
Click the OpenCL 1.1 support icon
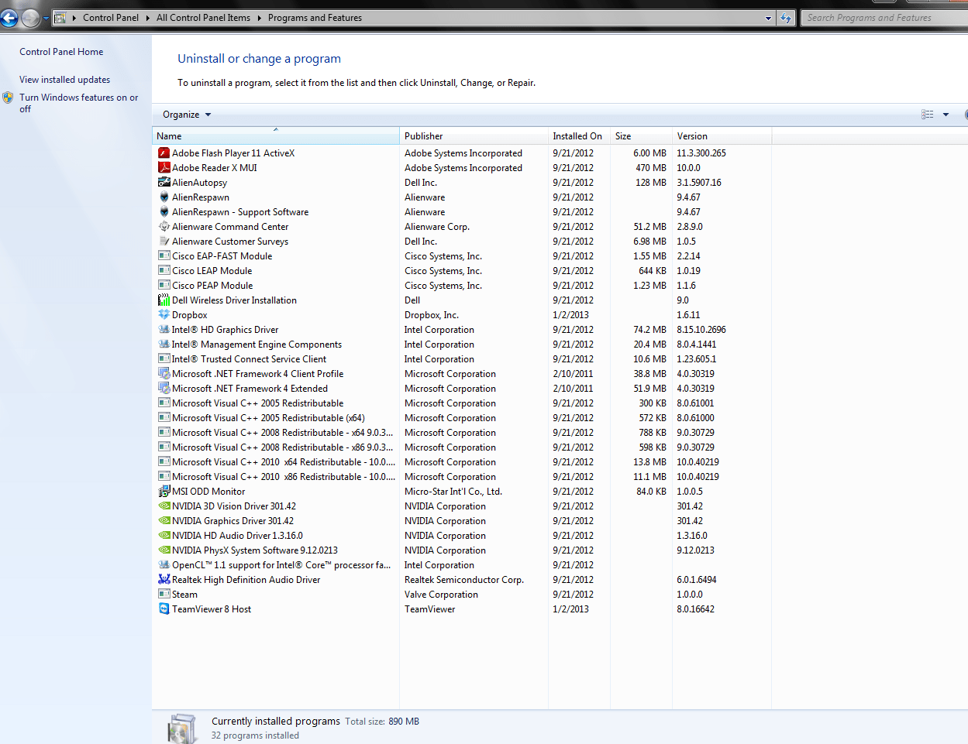pyautogui.click(x=164, y=565)
